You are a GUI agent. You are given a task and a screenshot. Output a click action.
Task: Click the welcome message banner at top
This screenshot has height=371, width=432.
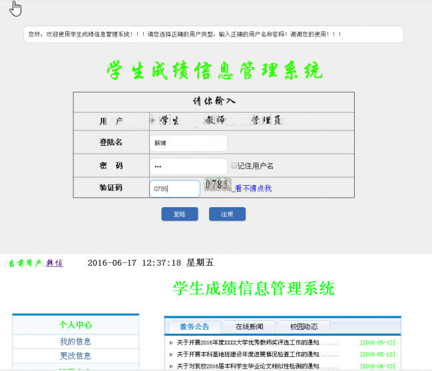click(214, 34)
